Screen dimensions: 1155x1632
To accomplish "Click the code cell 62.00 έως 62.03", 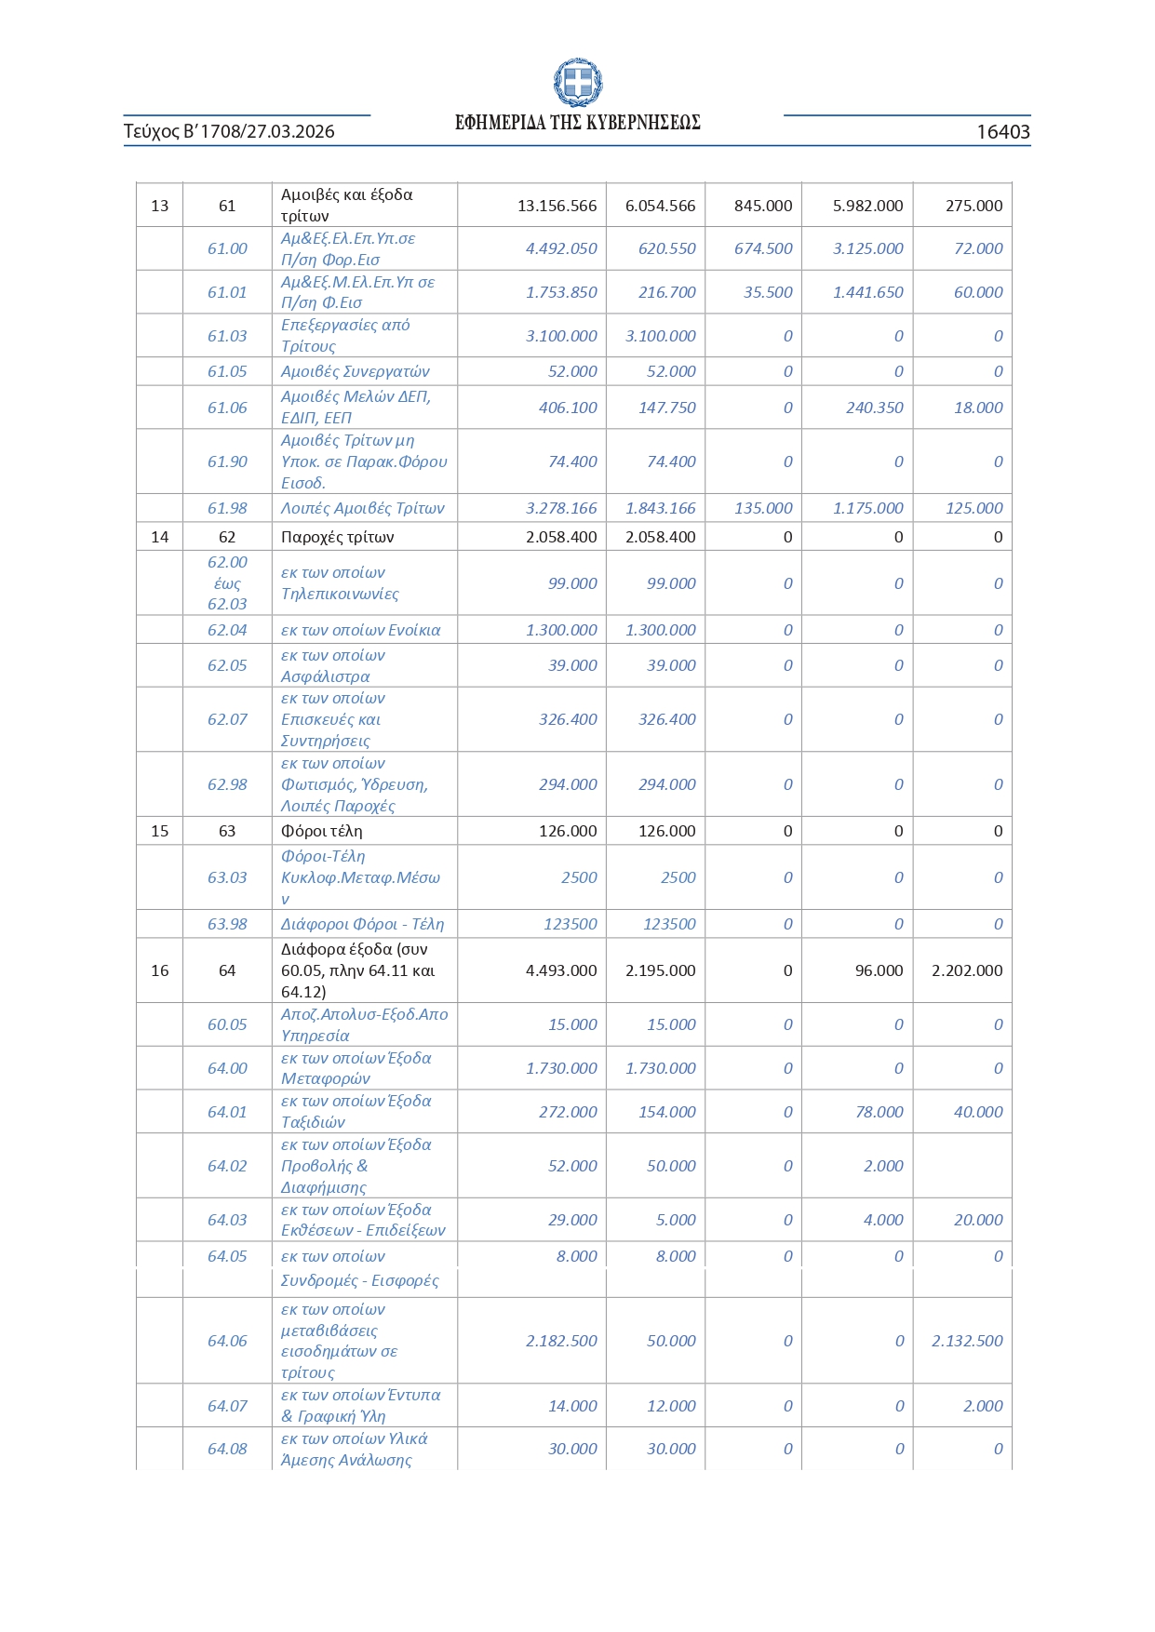I will 227,583.
